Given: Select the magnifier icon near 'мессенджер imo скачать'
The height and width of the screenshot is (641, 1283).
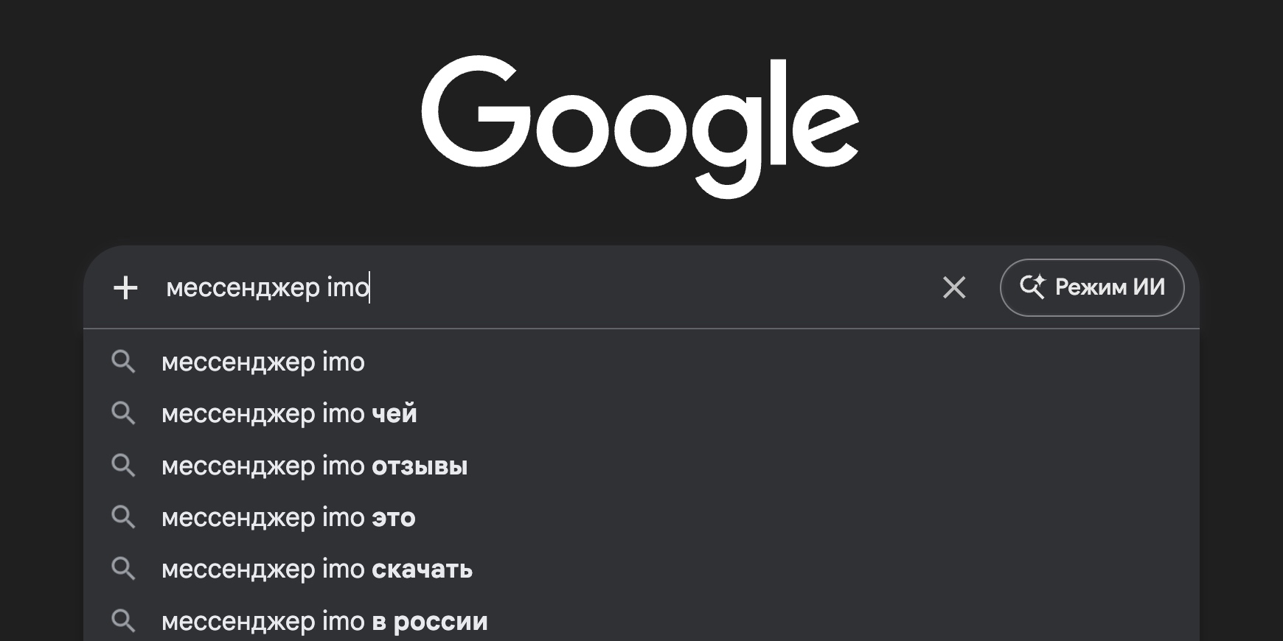Looking at the screenshot, I should pos(124,569).
